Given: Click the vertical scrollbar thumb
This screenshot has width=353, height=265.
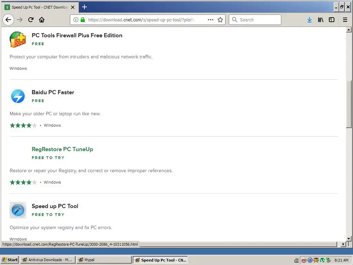Looking at the screenshot, I should click(x=349, y=104).
